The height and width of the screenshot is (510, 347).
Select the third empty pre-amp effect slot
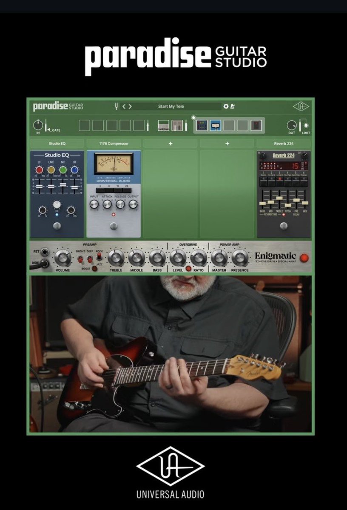[x=112, y=125]
